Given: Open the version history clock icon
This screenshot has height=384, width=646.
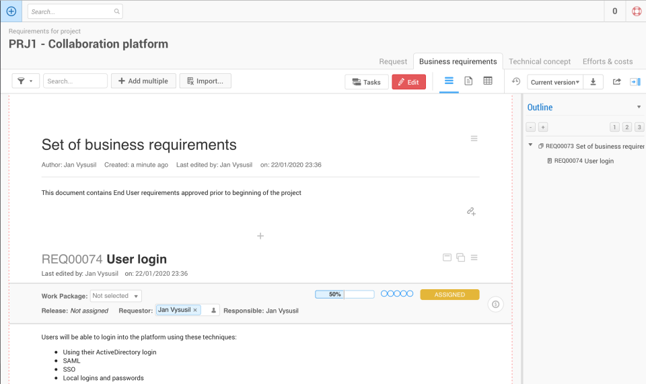Looking at the screenshot, I should coord(516,82).
